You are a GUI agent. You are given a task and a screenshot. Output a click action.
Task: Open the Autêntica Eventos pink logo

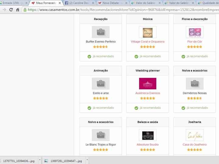tap(148, 84)
